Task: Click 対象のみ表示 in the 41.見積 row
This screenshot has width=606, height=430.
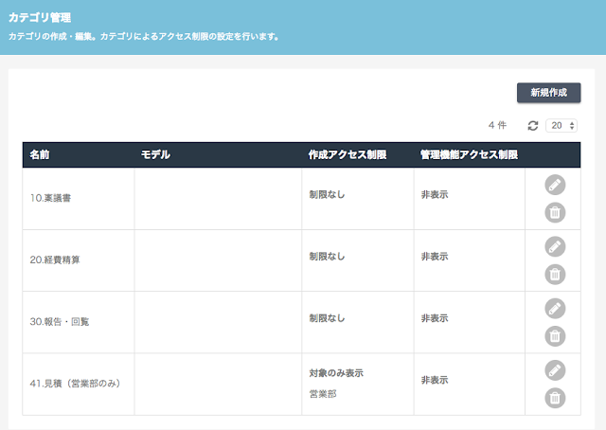Action: point(336,373)
